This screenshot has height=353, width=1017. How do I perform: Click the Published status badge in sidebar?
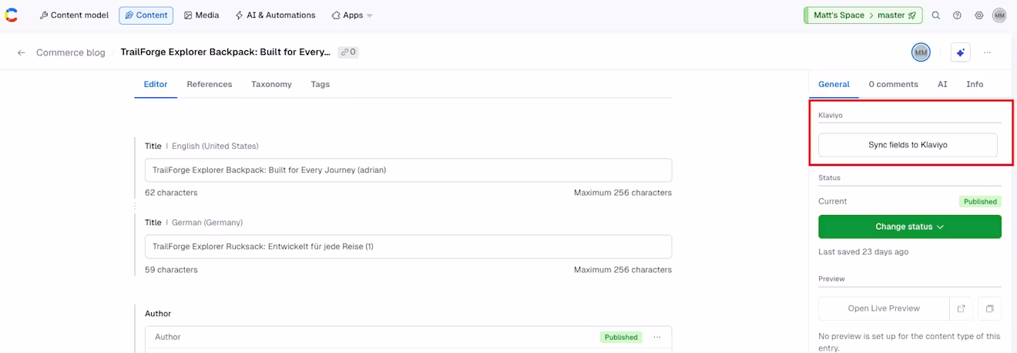(x=980, y=201)
